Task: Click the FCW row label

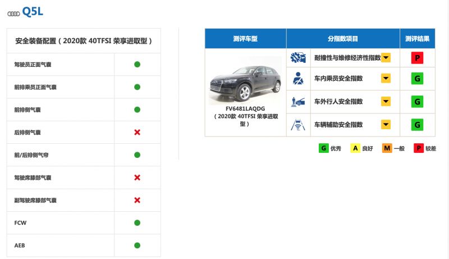Action: coord(20,223)
